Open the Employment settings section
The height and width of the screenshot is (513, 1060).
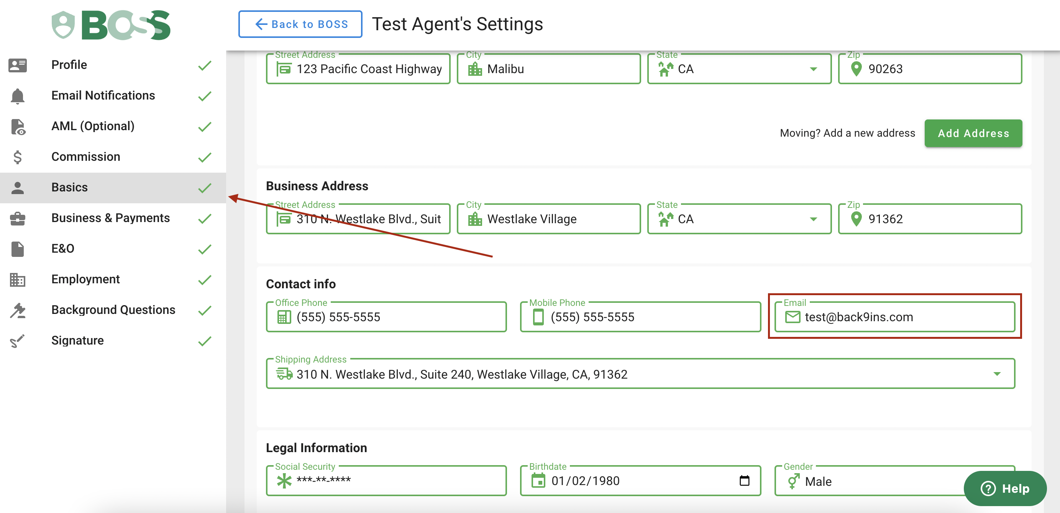[x=85, y=279]
